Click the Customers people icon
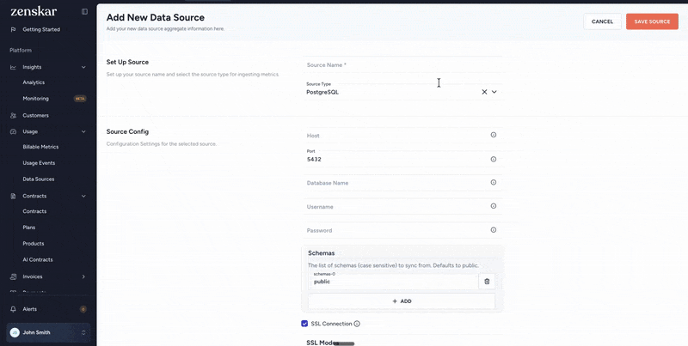 (13, 116)
